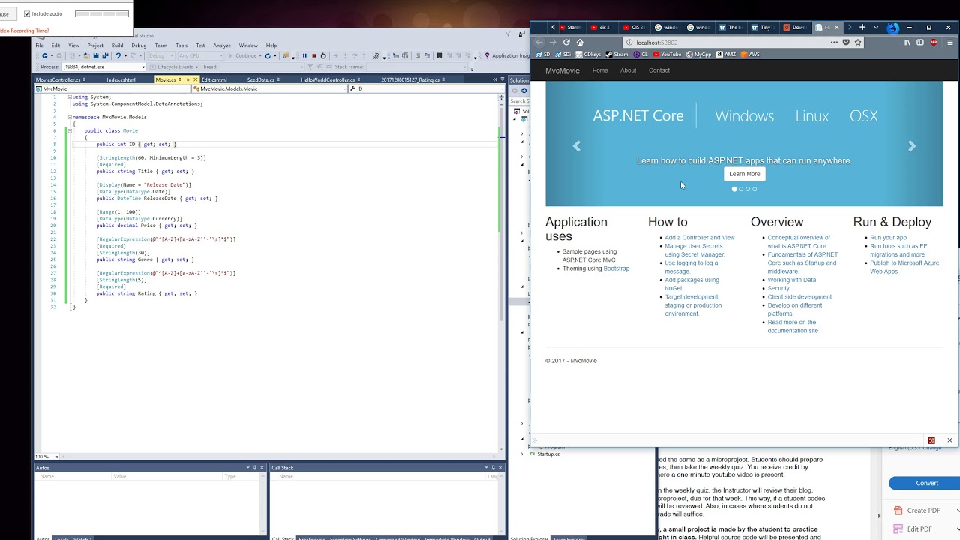Go to next carousel slide arrow

click(x=912, y=146)
